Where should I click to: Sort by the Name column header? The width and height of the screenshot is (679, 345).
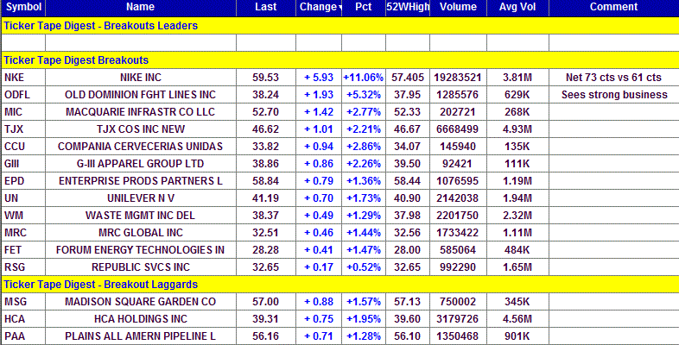pos(140,8)
